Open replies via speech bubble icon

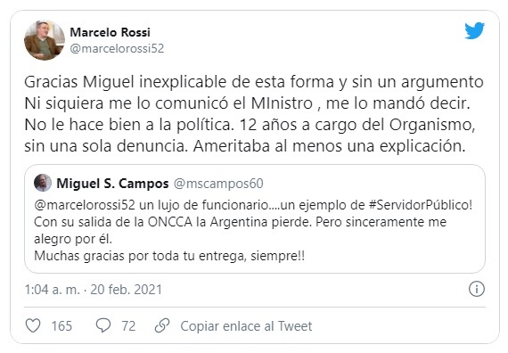pyautogui.click(x=103, y=325)
